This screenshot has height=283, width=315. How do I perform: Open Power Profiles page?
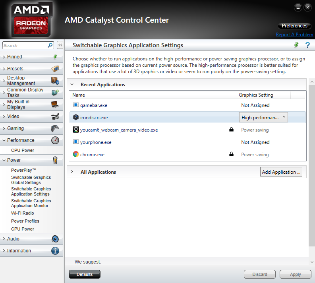point(25,221)
